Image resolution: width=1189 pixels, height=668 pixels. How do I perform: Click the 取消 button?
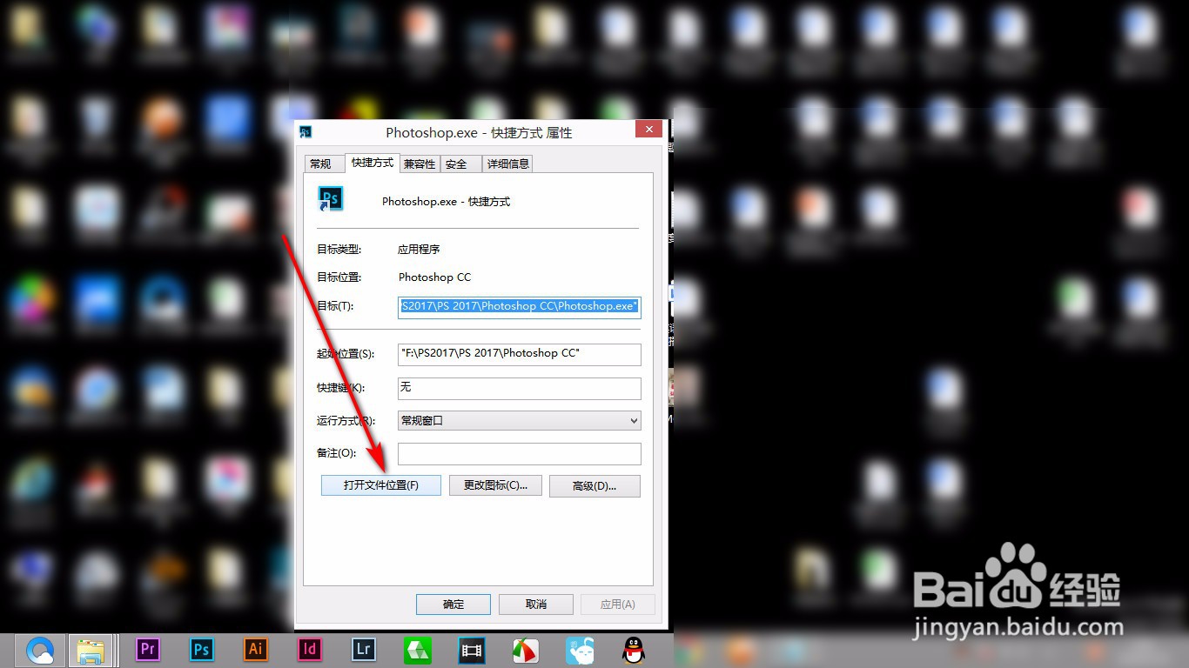pos(536,605)
